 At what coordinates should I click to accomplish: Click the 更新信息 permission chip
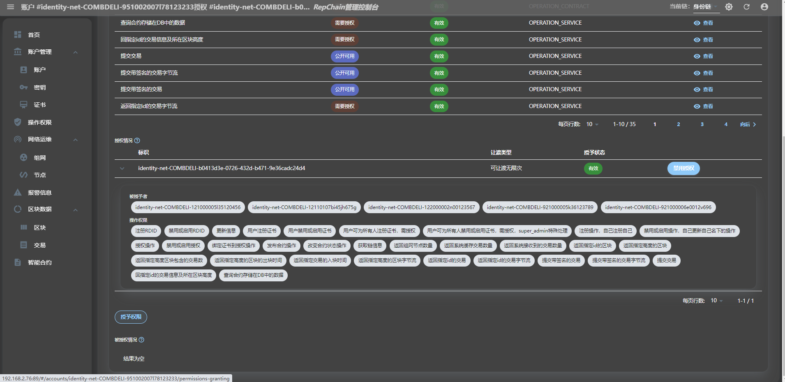[x=226, y=231]
